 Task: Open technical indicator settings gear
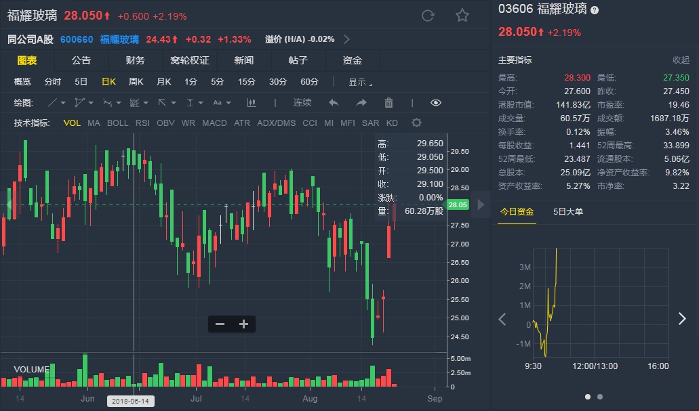(416, 123)
